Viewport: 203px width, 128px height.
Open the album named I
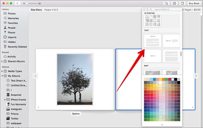[x=11, y=90]
